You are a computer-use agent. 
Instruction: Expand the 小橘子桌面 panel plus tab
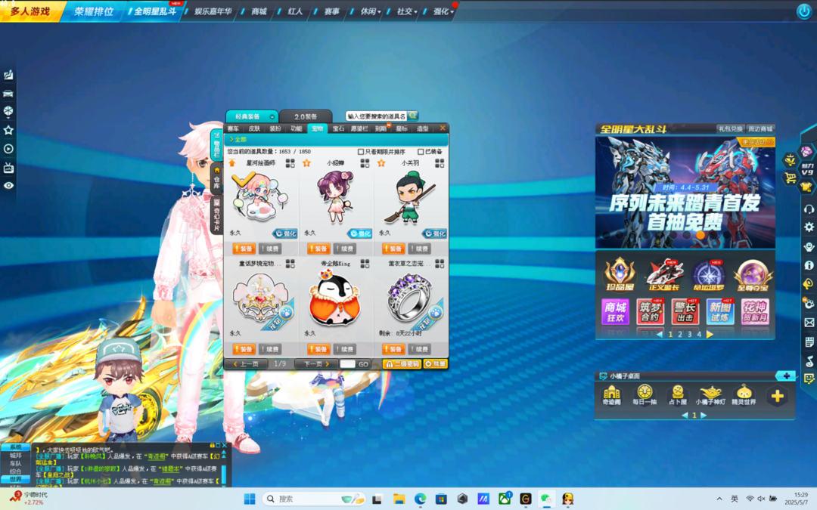(x=786, y=376)
